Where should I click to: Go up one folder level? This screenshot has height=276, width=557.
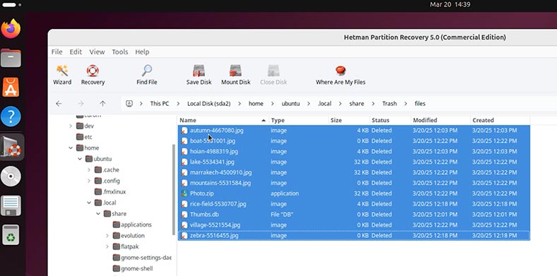[x=102, y=104]
